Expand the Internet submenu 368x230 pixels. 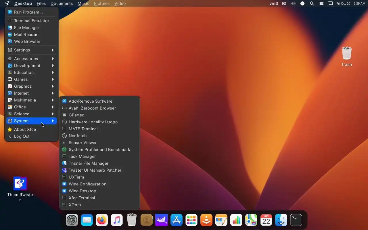tap(32, 93)
